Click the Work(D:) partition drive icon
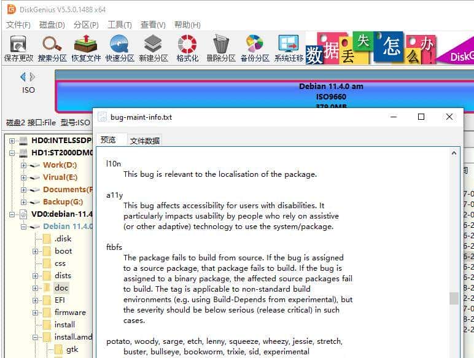The height and width of the screenshot is (358, 474). click(35, 165)
